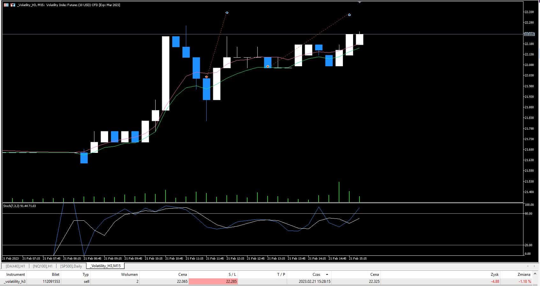Click the highlighted S/L value 22.285
The width and height of the screenshot is (540, 286).
coord(213,281)
